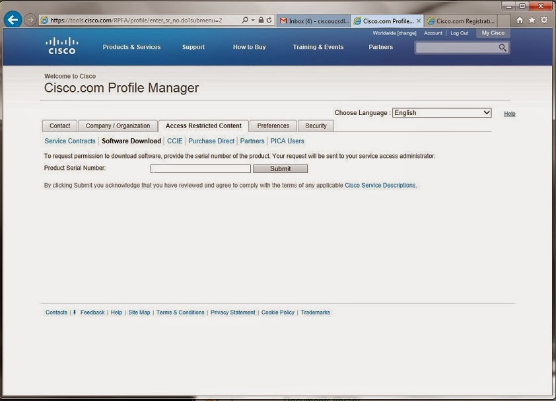556x401 pixels.
Task: Click the address bar search magnifier icon
Action: 245,20
